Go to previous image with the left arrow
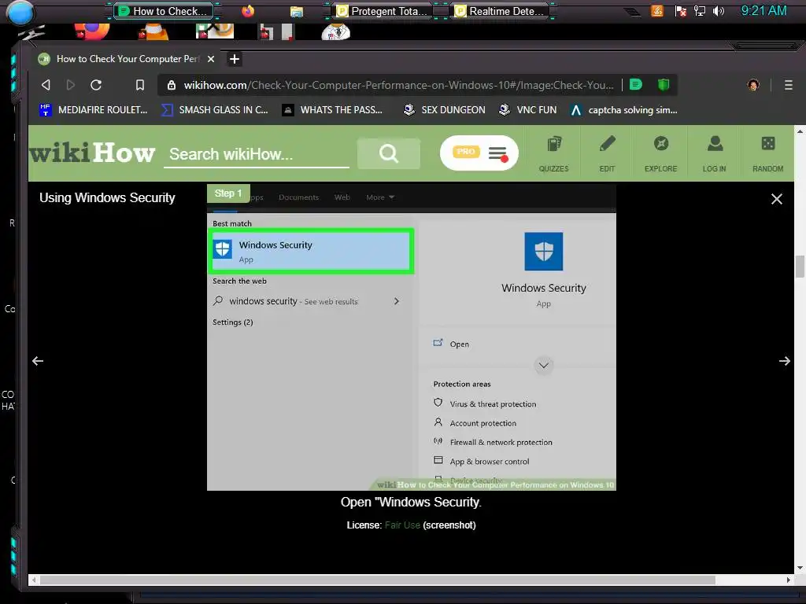The image size is (806, 604). 38,361
